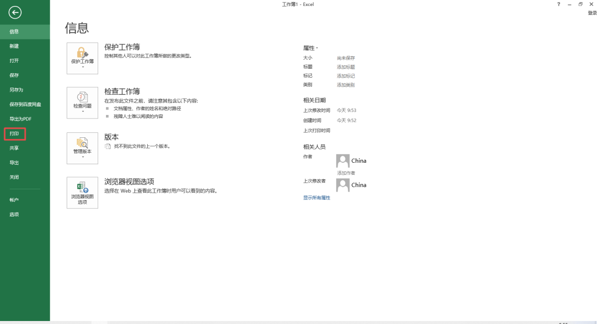597x324 pixels.
Task: Click the 浏览器视图选项 button
Action: [82, 193]
